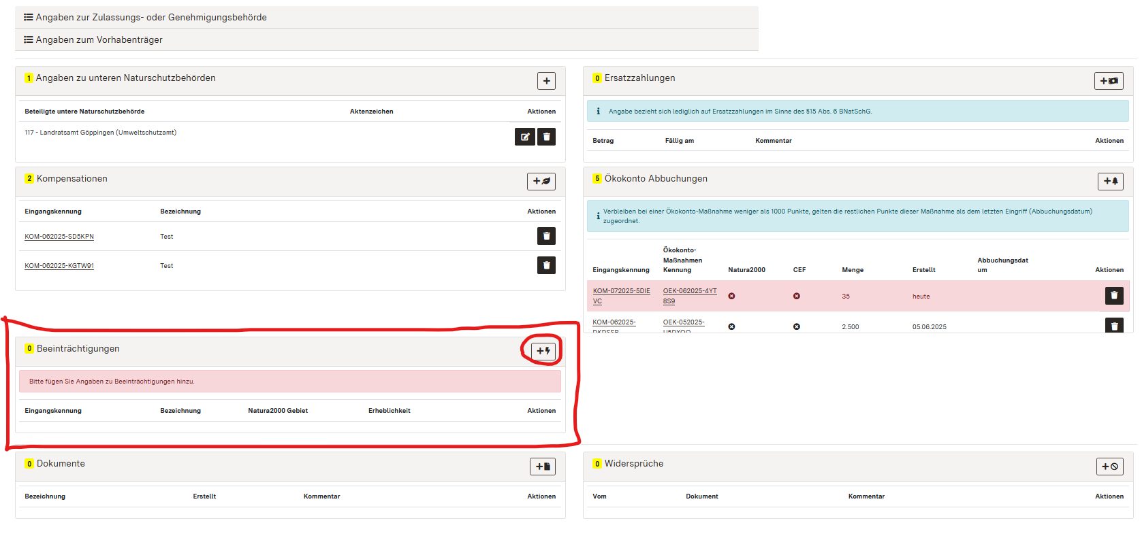Screen dimensions: 1142x540
Task: Add a new Widerspruch
Action: [1110, 467]
